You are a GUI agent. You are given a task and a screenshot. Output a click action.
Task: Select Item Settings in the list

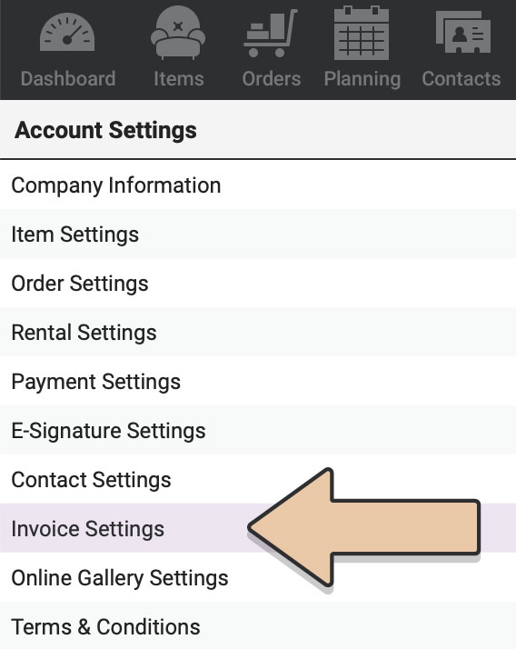258,235
